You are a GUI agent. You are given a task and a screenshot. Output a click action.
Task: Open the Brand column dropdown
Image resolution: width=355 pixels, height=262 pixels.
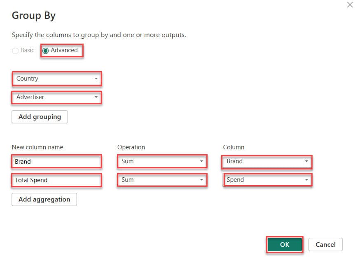[267, 162]
